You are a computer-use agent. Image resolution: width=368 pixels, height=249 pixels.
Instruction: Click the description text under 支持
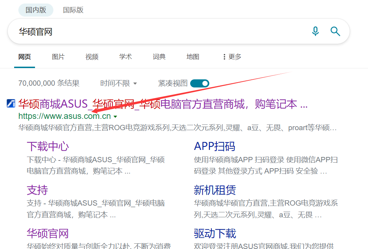pyautogui.click(x=96, y=209)
